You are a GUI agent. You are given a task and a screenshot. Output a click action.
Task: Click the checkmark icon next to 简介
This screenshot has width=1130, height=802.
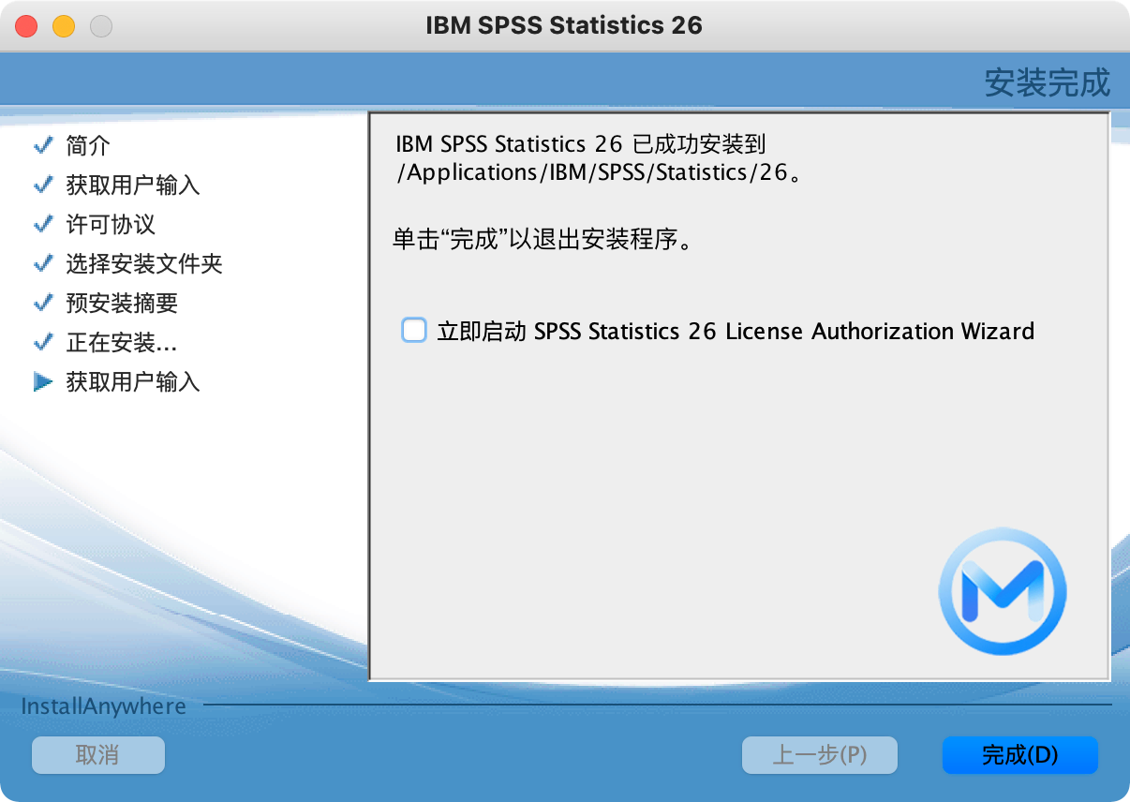(x=43, y=145)
